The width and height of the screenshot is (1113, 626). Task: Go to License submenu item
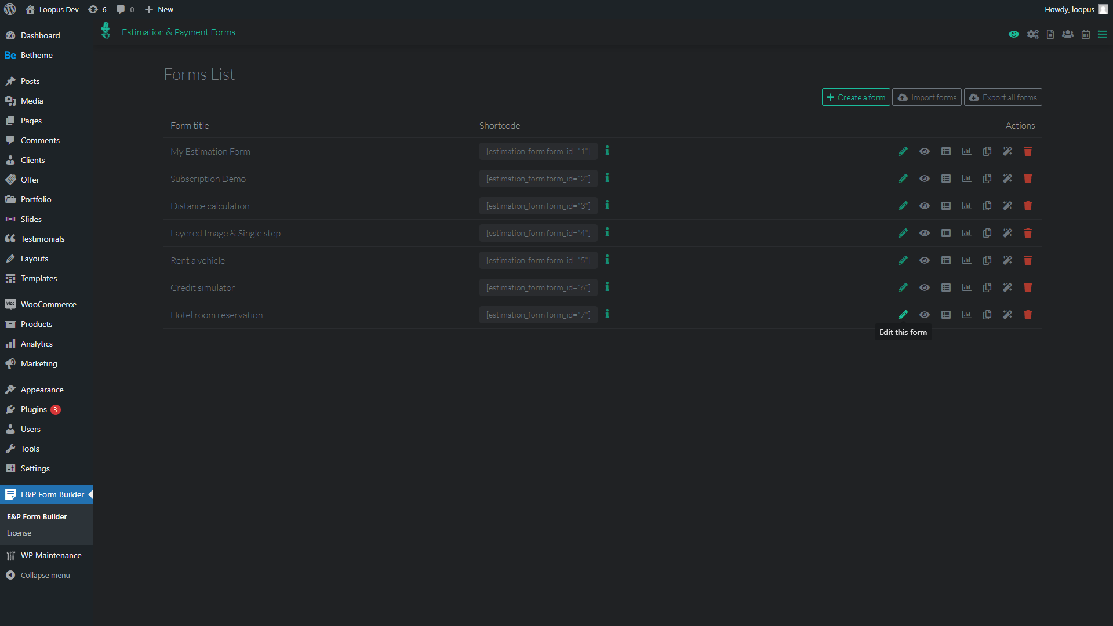point(19,533)
